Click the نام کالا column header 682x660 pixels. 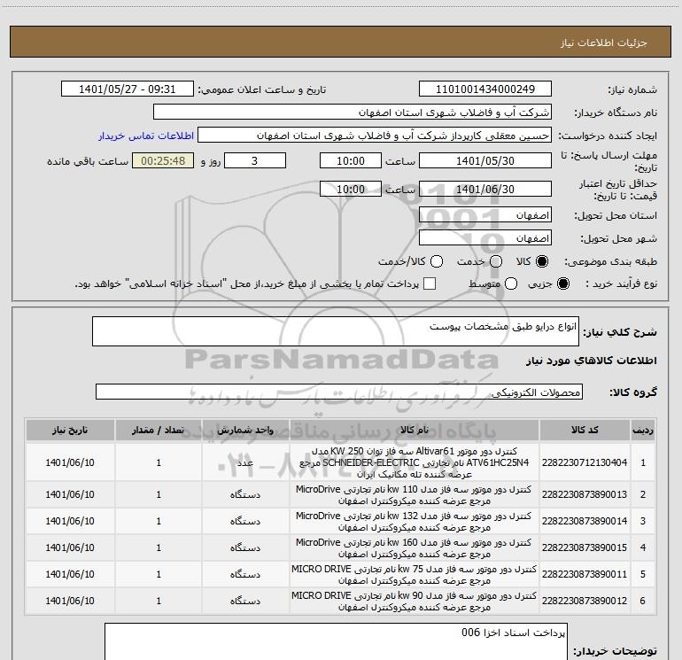click(415, 430)
